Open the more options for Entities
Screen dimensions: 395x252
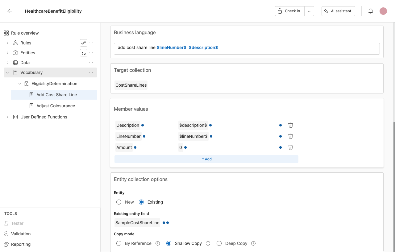click(91, 53)
